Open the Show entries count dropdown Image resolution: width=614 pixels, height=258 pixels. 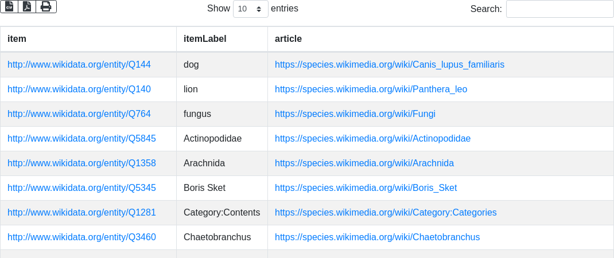point(250,9)
